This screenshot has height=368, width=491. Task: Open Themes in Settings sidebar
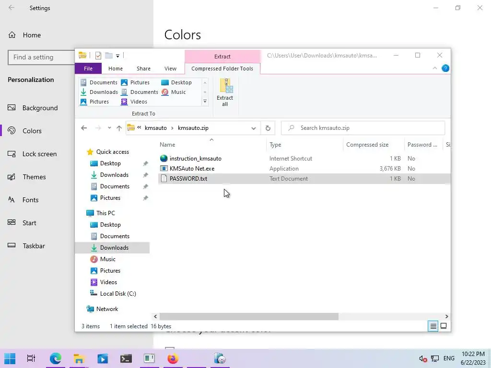[x=34, y=177]
